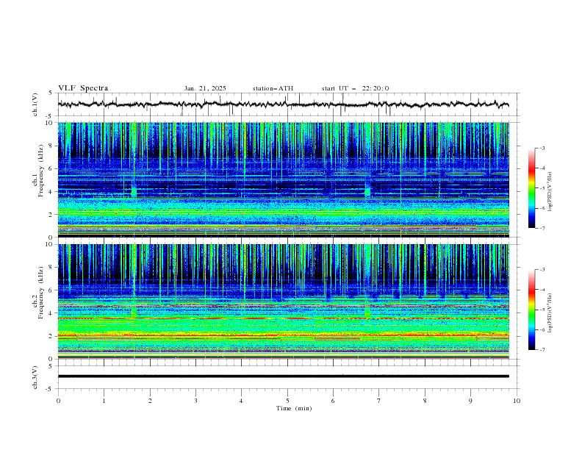Click time axis tick label "3"
The image size is (582, 450).
195,401
